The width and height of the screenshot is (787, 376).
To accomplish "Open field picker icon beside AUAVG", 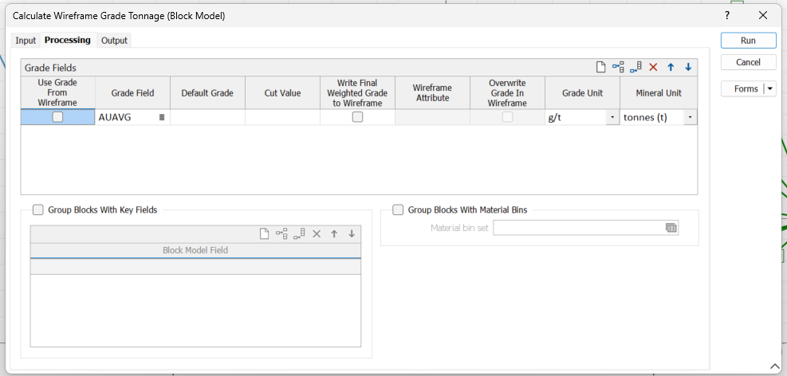I will tap(162, 117).
